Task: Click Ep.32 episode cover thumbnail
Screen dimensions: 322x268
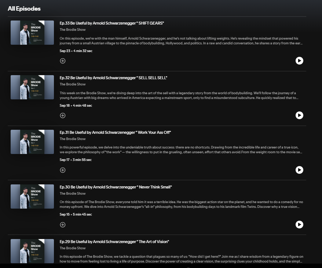Action: coord(32,87)
